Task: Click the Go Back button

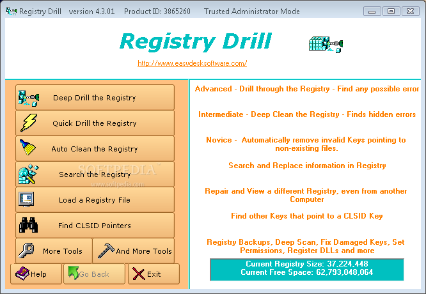Action: [94, 274]
